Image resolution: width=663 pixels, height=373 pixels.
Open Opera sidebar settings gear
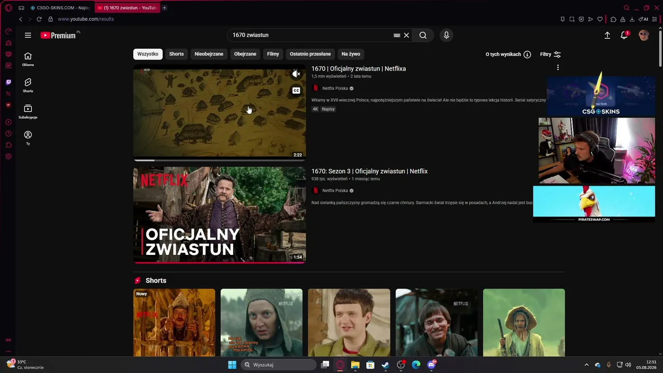(8, 156)
